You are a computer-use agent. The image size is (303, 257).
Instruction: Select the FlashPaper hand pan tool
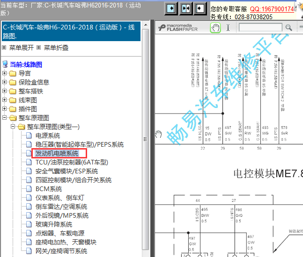coord(215,28)
